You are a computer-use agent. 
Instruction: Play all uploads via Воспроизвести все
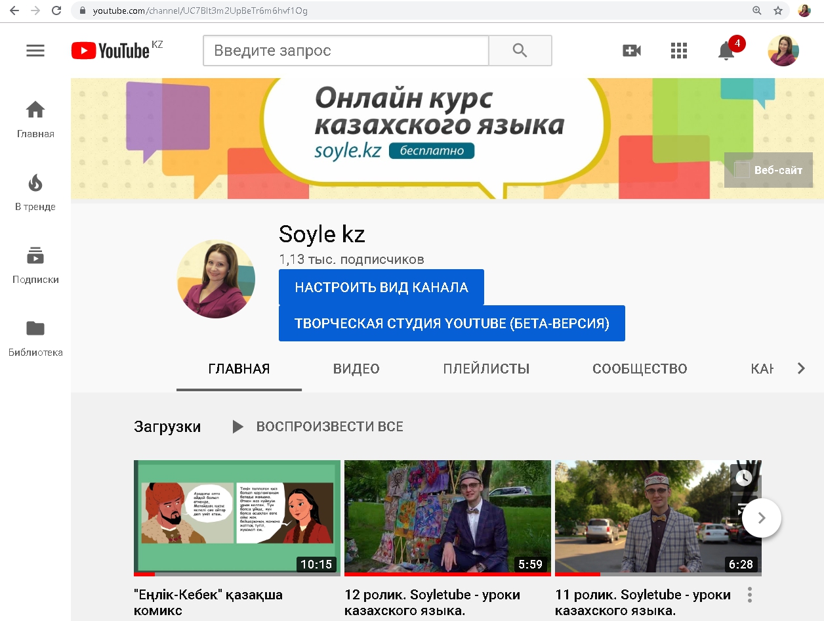click(318, 427)
